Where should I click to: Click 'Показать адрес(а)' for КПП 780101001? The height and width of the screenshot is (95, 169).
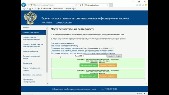point(108,65)
